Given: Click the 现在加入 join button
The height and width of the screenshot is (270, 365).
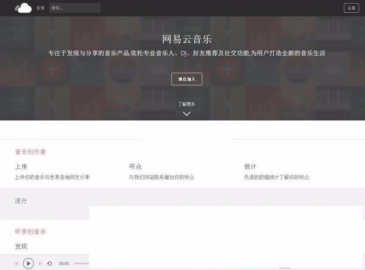Looking at the screenshot, I should (187, 79).
